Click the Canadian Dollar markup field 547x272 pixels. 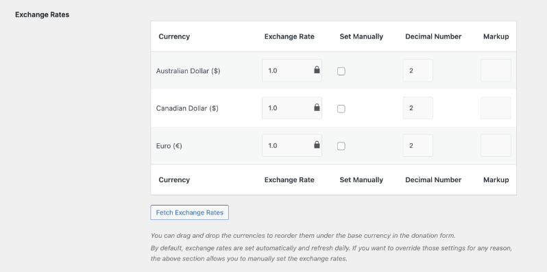496,108
